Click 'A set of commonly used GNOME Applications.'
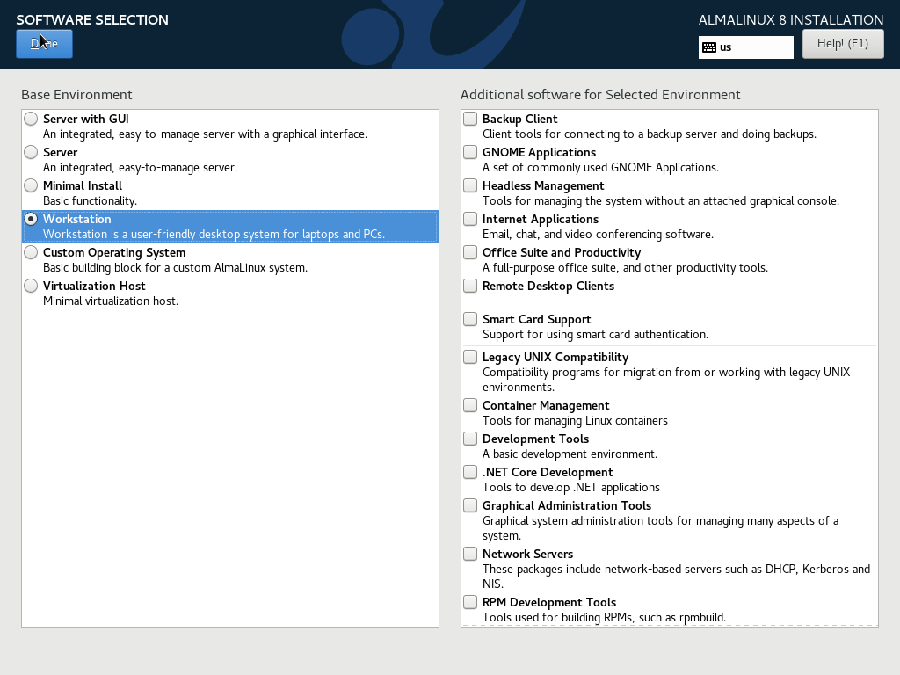This screenshot has height=675, width=900. pos(600,168)
